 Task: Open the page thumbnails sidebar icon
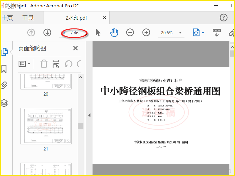(x=4, y=52)
